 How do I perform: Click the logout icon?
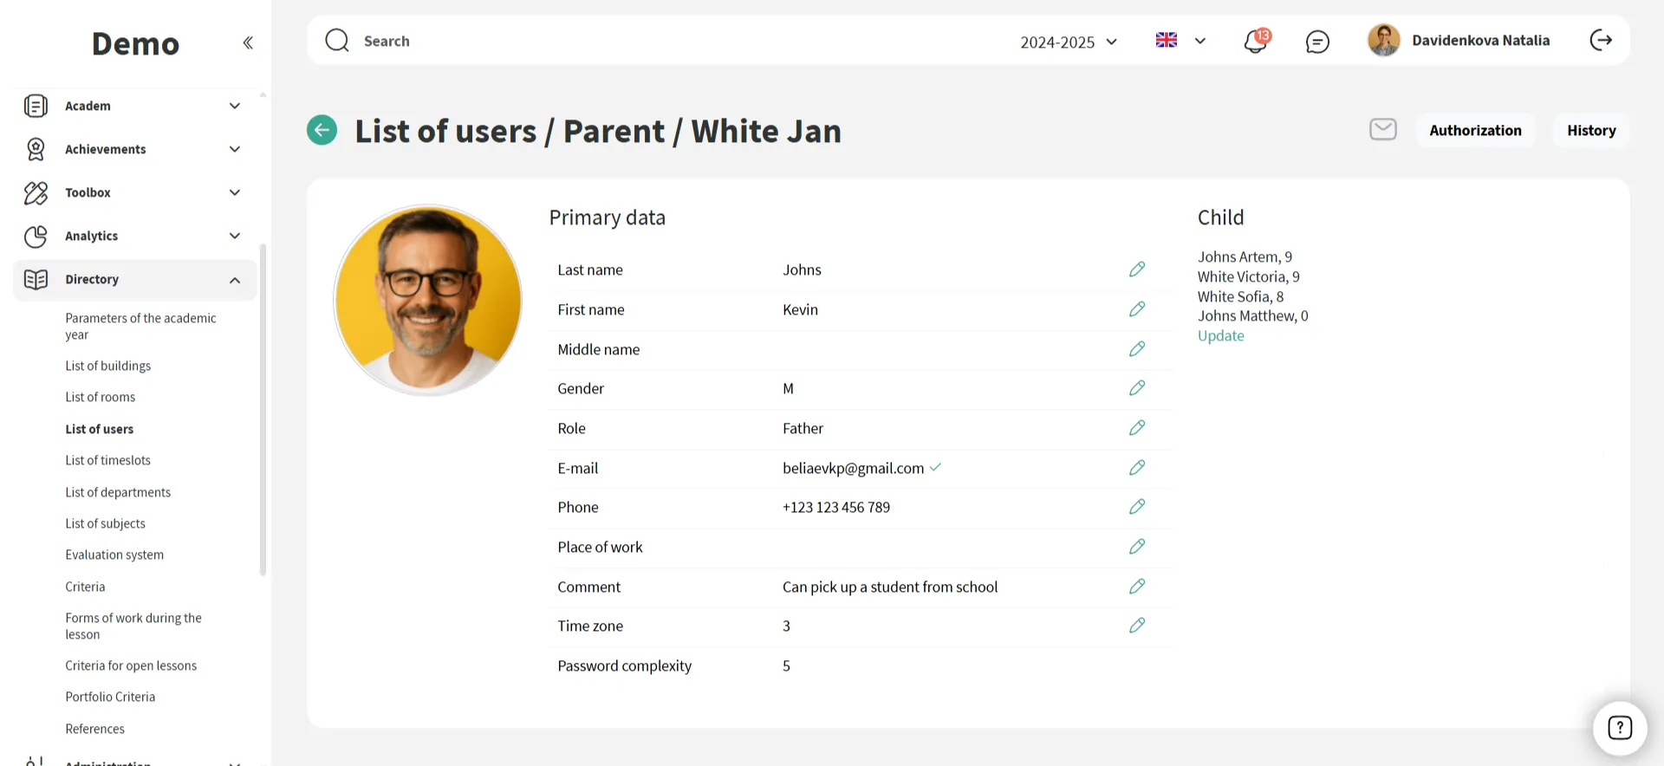[1600, 41]
